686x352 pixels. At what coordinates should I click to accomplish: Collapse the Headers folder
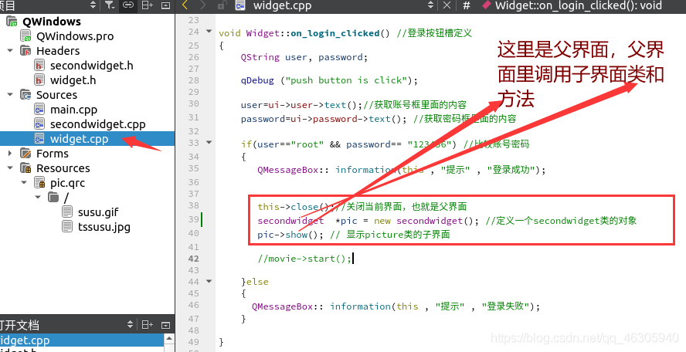tap(10, 51)
